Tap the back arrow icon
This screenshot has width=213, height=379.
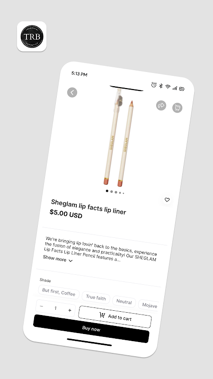point(72,92)
